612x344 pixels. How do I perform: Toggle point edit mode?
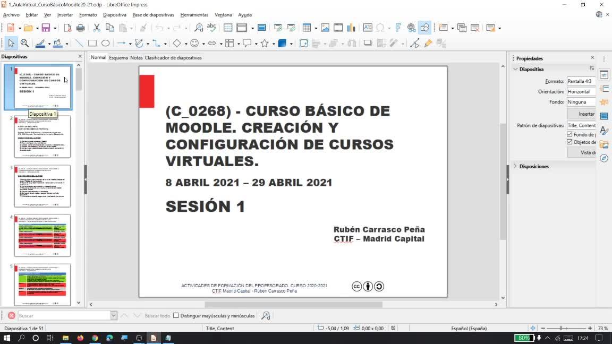415,44
